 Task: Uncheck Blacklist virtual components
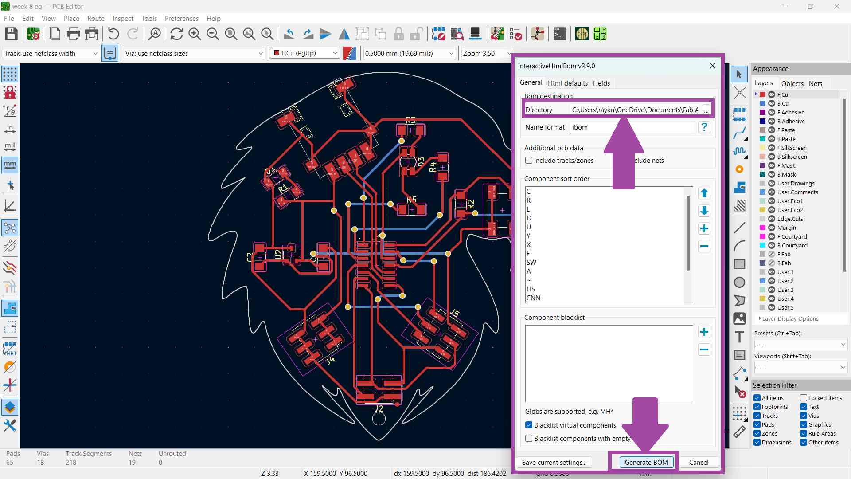click(529, 425)
